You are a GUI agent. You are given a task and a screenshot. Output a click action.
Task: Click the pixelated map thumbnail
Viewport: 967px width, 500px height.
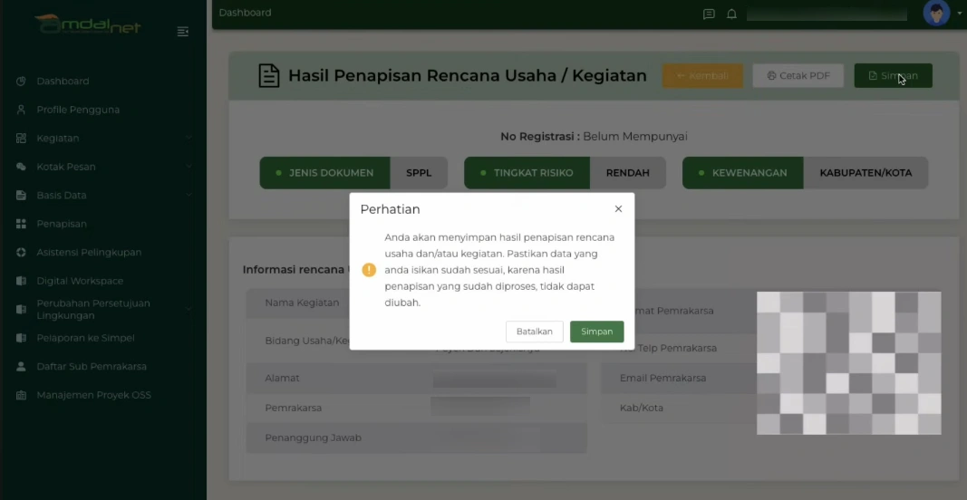click(x=848, y=363)
